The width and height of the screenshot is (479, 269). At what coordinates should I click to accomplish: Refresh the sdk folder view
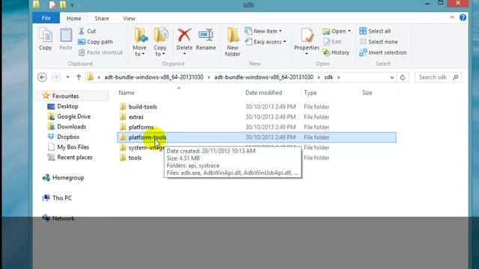[403, 78]
